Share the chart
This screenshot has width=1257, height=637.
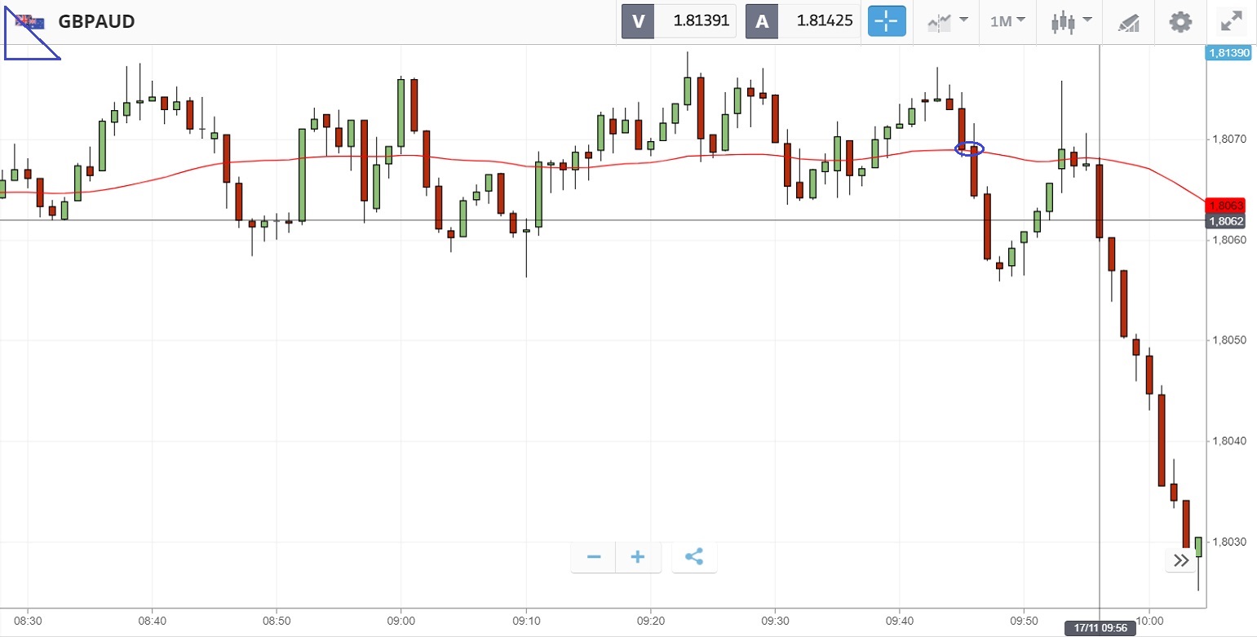(x=694, y=557)
